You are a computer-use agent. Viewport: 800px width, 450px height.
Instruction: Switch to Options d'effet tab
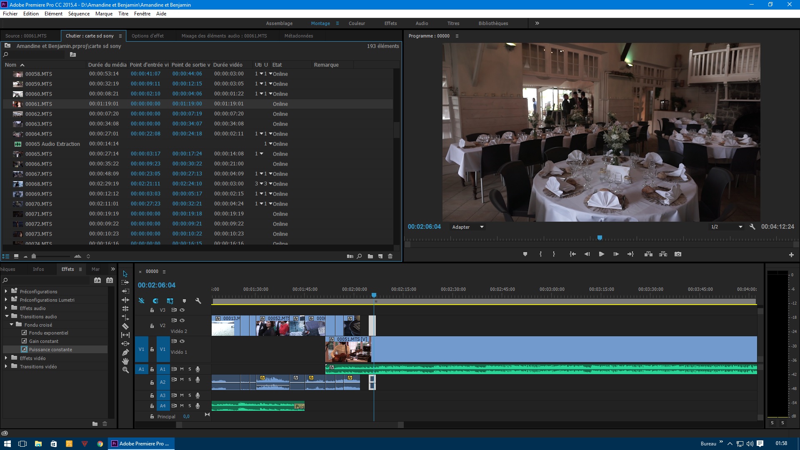(x=147, y=36)
